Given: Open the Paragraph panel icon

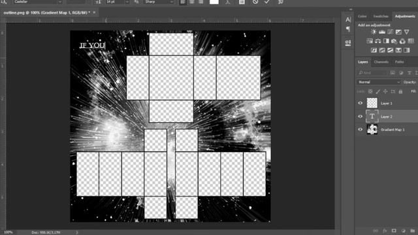Looking at the screenshot, I should tap(348, 29).
